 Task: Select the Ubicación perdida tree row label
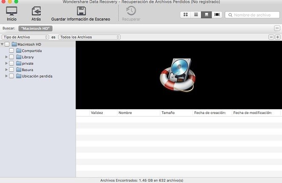[37, 76]
